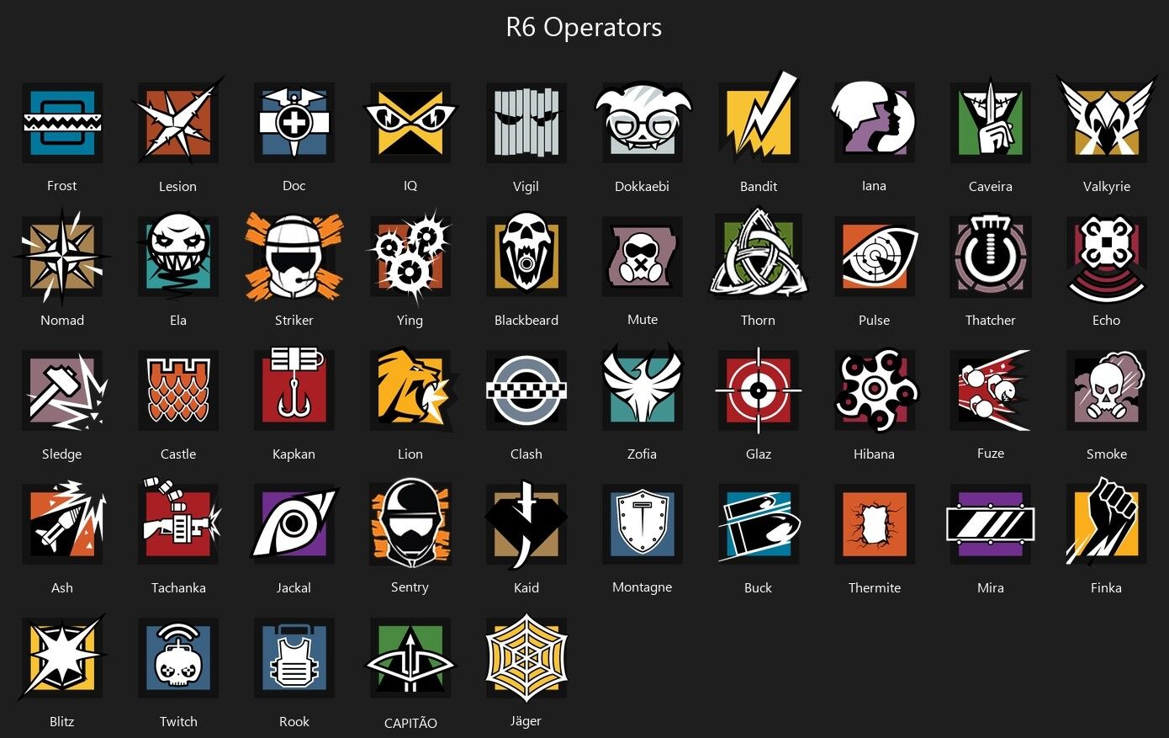Select the Mira black mirror icon
Viewport: 1169px width, 738px height.
point(991,523)
